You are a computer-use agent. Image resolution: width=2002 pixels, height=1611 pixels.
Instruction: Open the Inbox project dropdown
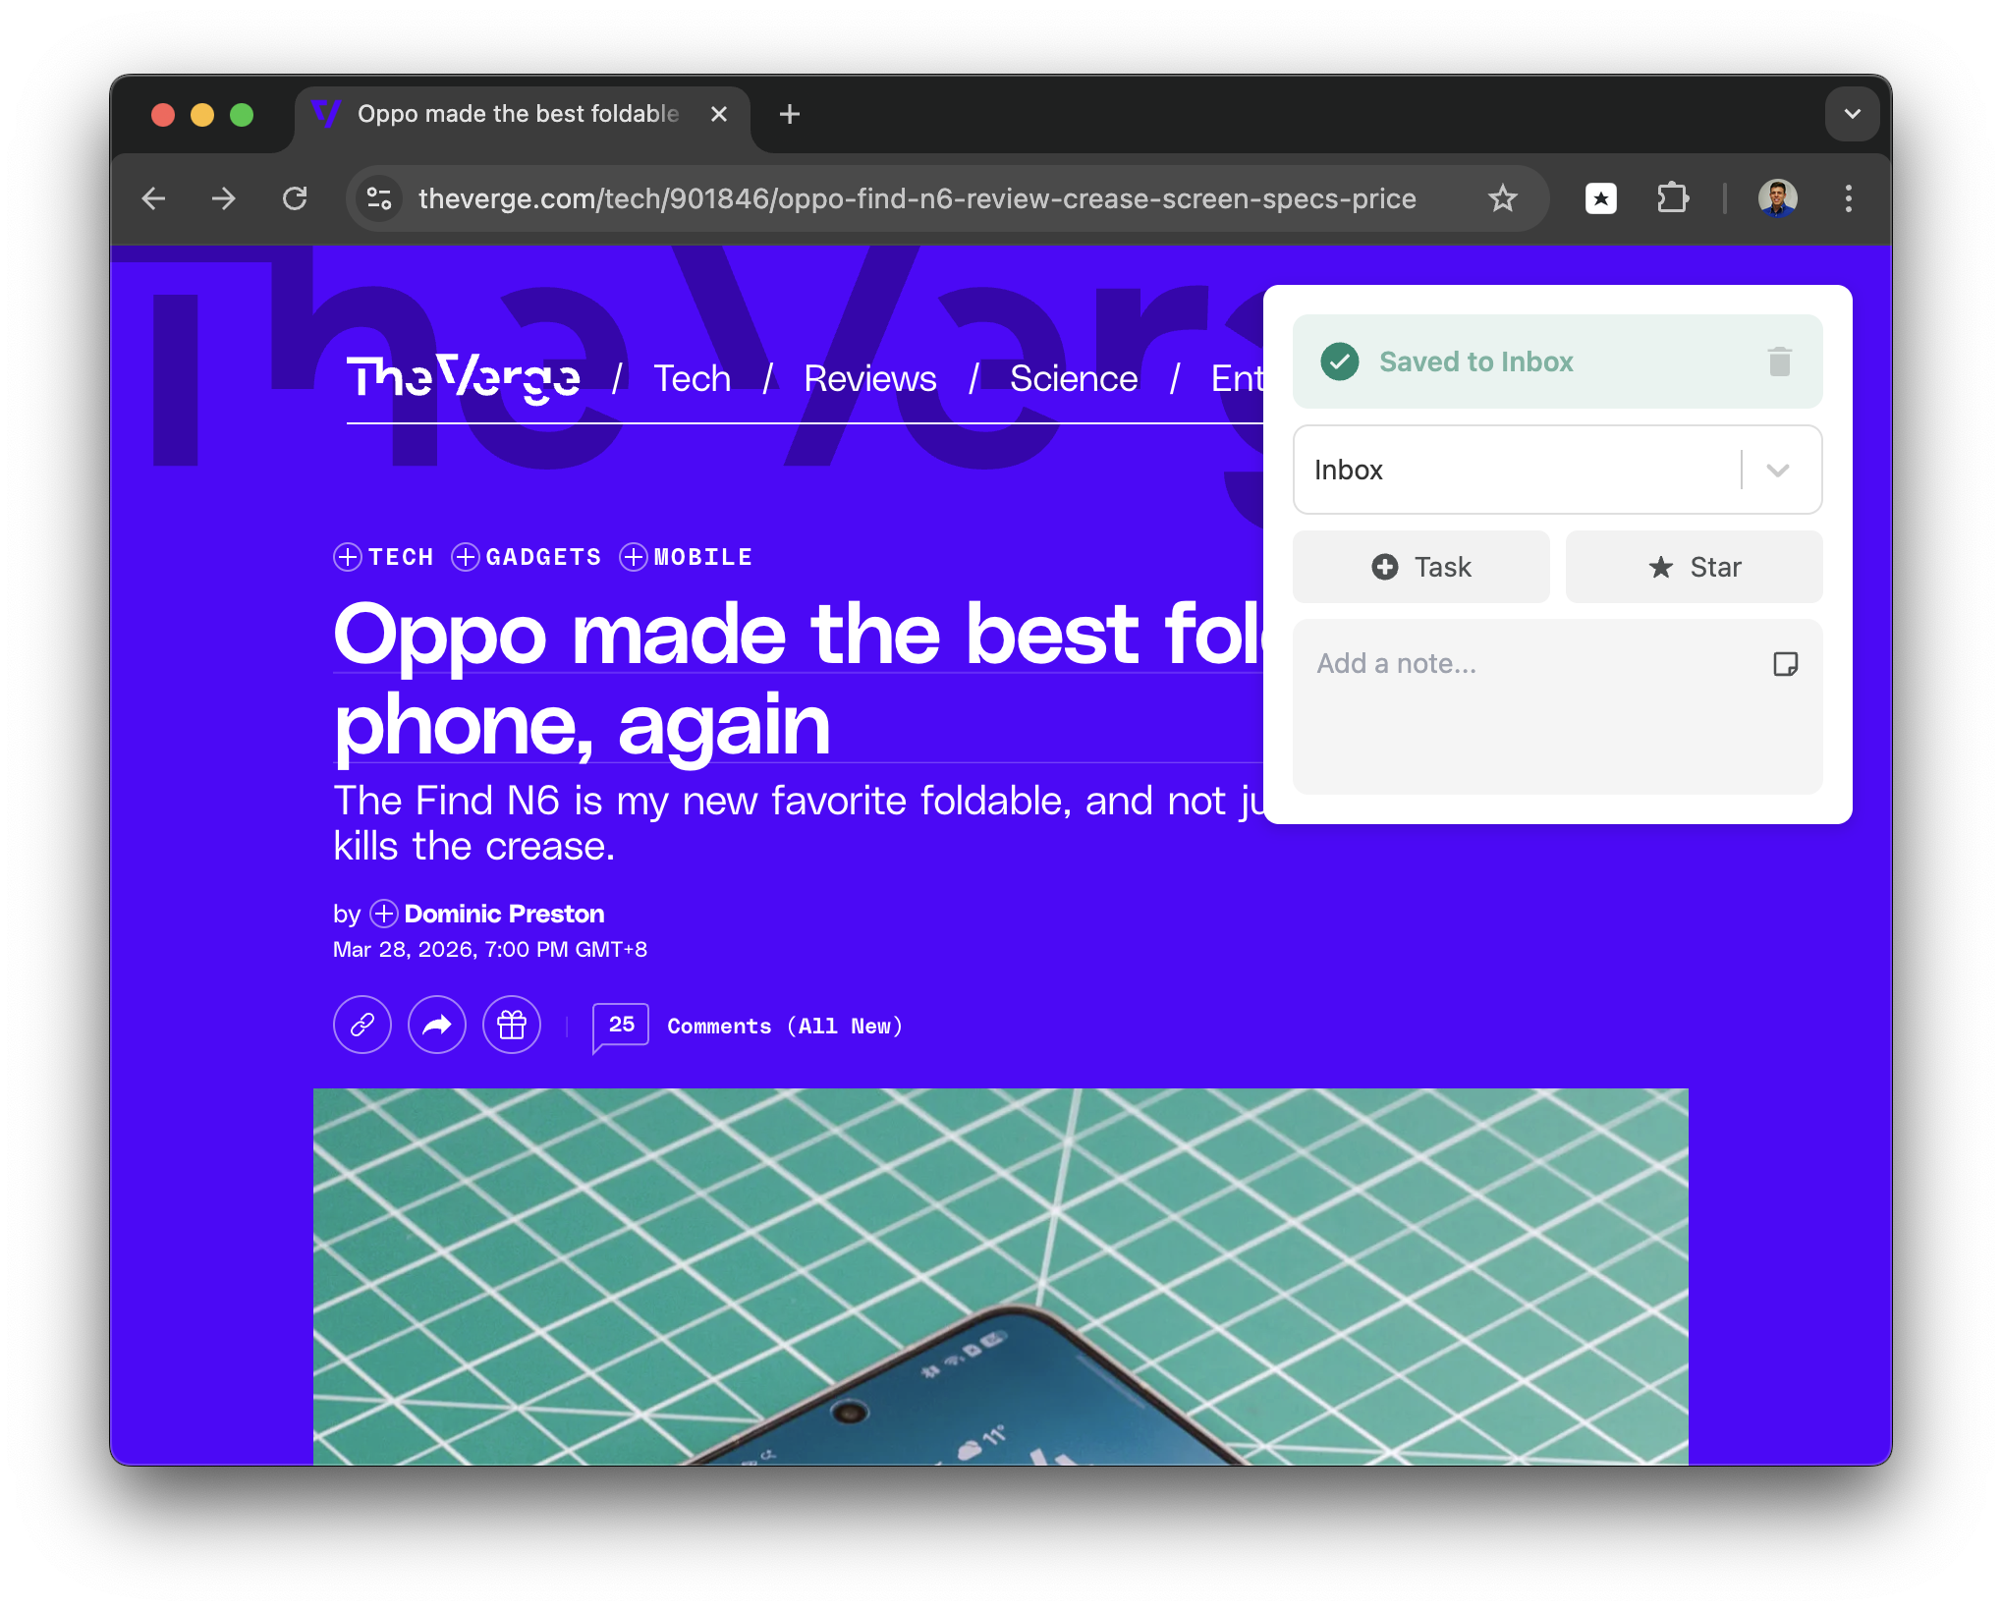click(x=1776, y=471)
